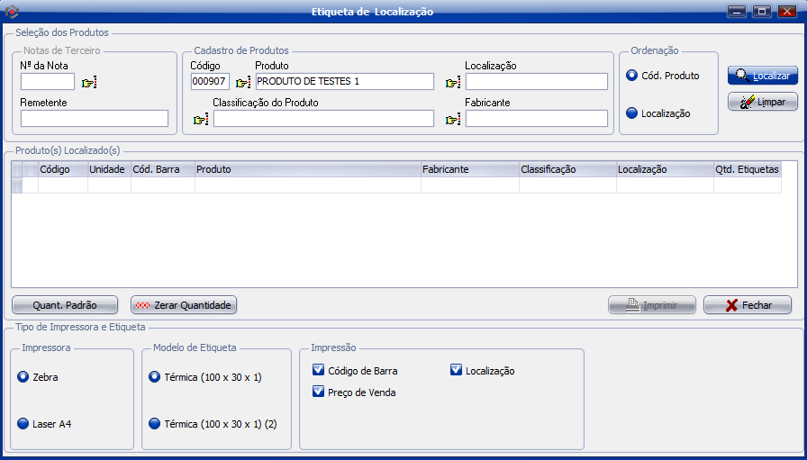Click the Remetente input field
Screen dimensions: 807x460
(x=95, y=119)
